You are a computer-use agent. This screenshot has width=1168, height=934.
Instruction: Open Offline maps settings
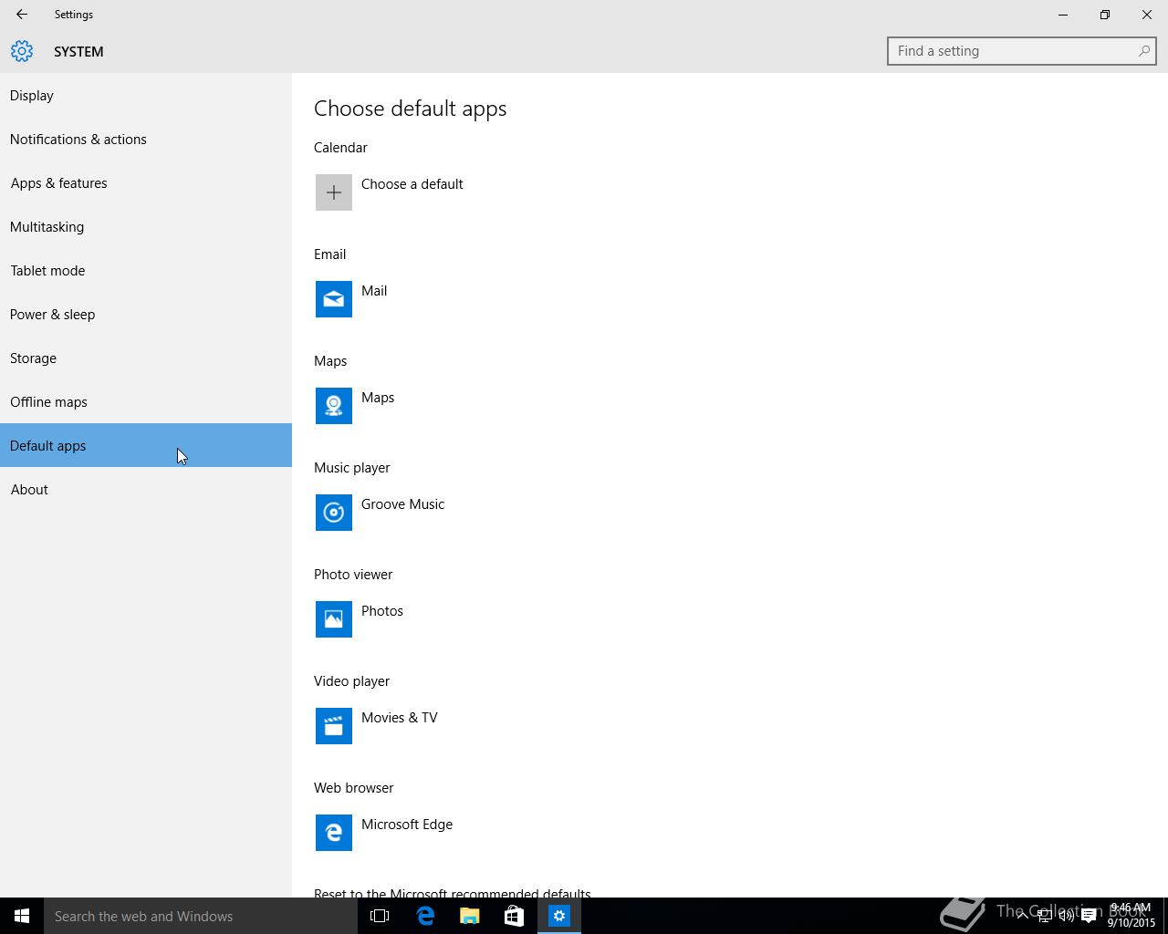(x=146, y=401)
